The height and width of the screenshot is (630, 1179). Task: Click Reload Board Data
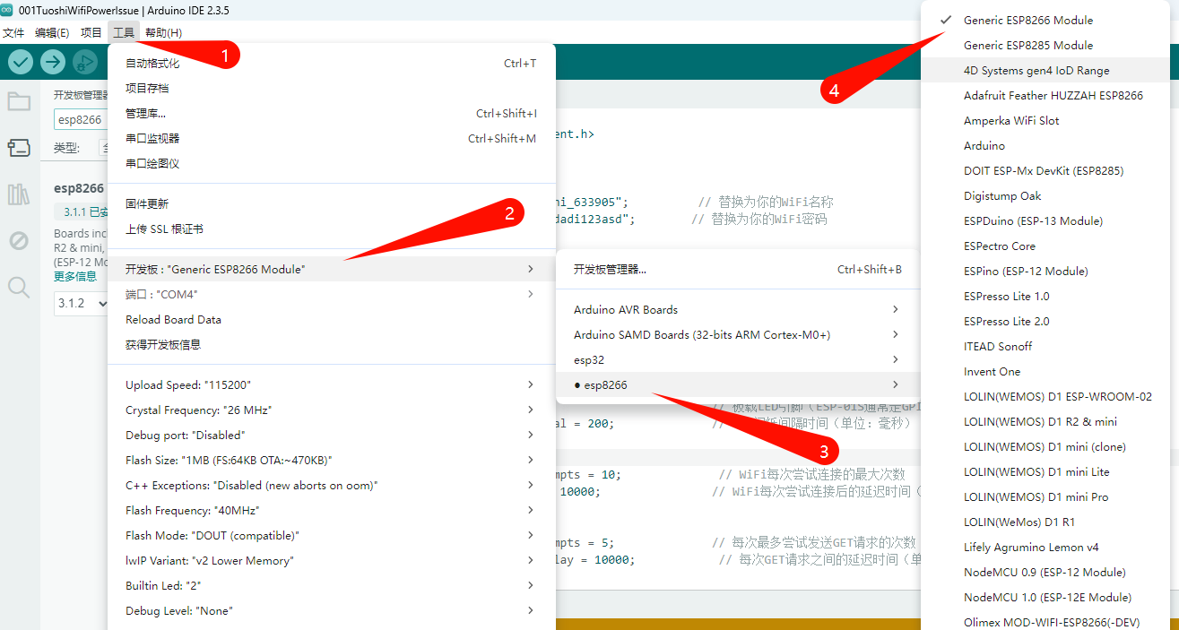[332, 320]
